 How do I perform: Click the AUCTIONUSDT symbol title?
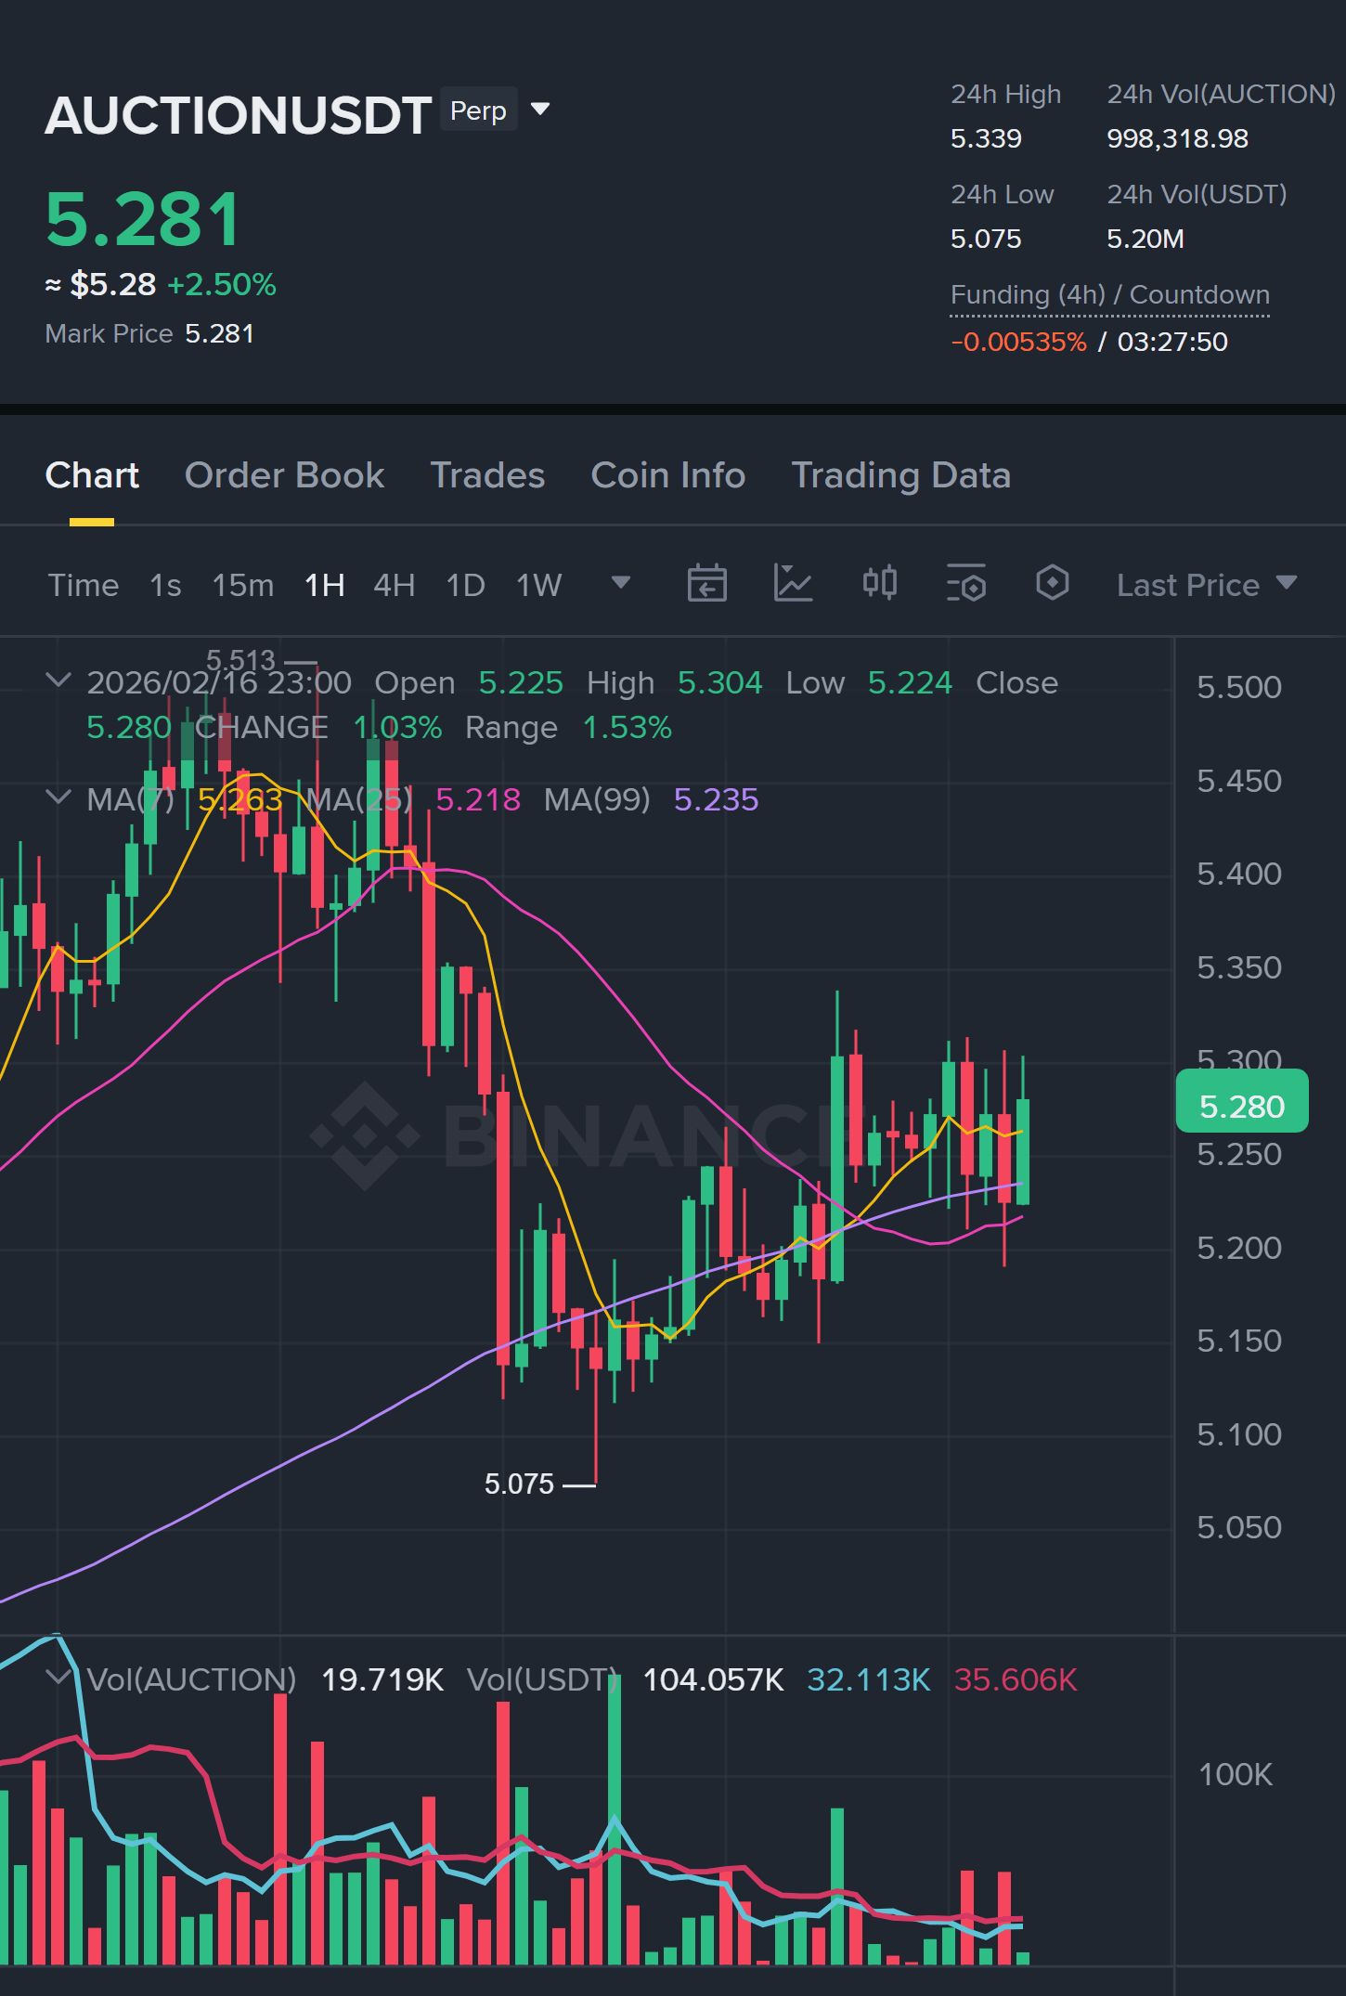239,115
